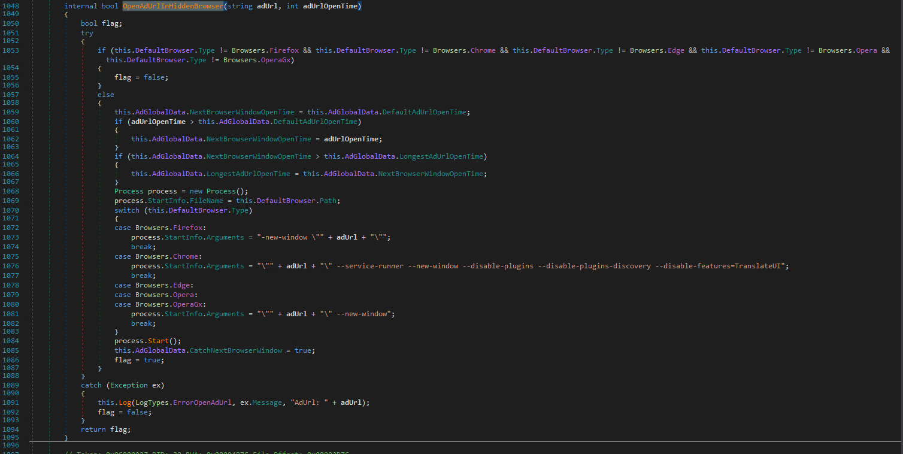Click the else keyword on line 1057
This screenshot has height=454, width=903.
[x=106, y=95]
